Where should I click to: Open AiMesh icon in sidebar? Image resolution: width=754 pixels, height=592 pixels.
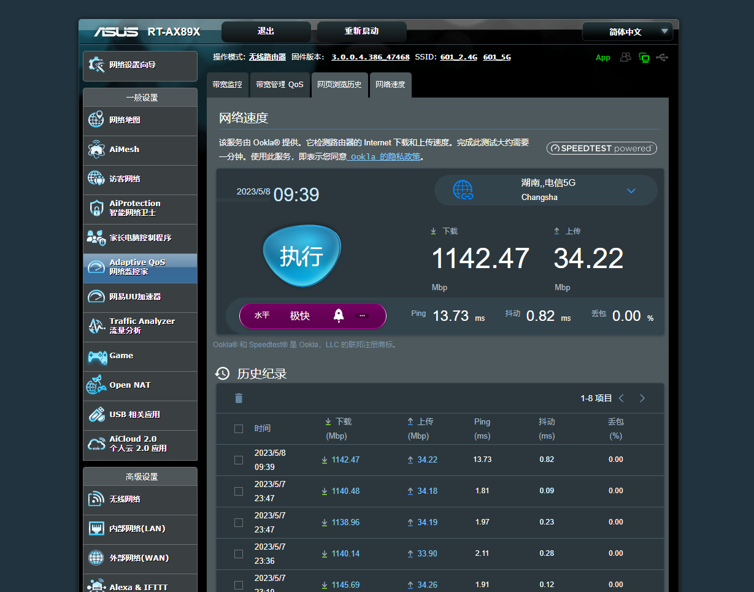point(96,149)
